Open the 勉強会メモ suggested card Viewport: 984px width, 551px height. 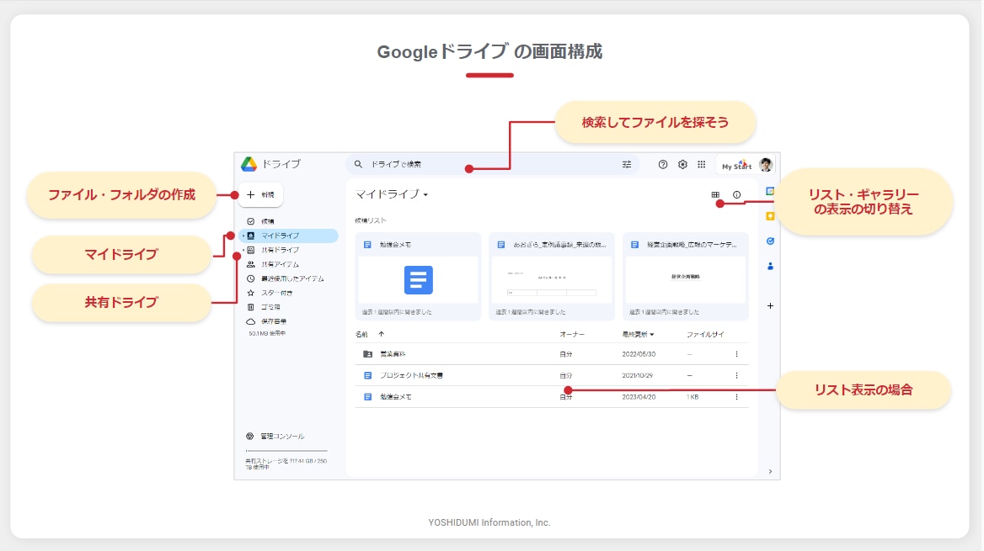coord(418,277)
